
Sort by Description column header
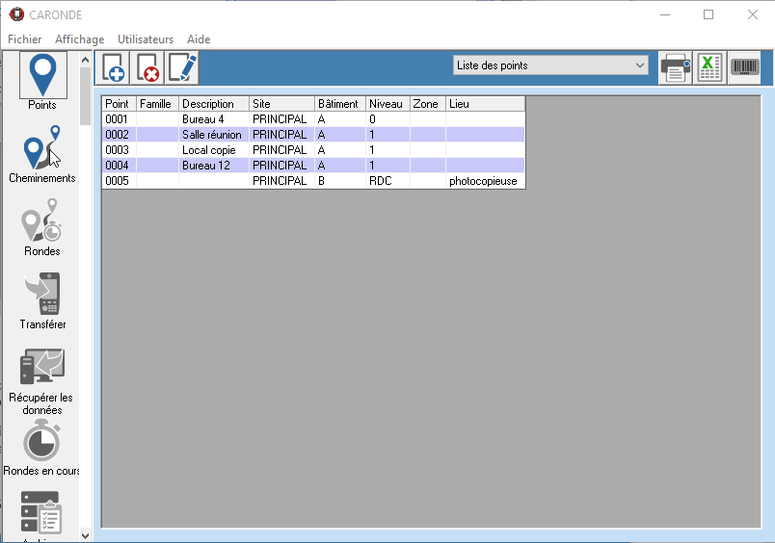213,104
